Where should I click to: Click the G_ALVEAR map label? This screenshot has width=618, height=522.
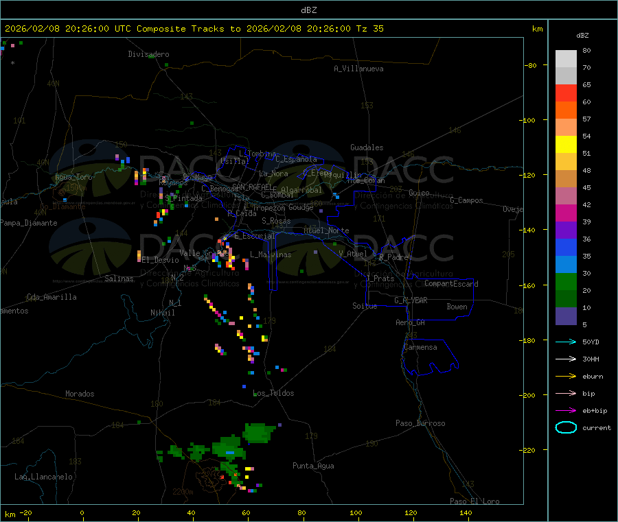pos(411,300)
